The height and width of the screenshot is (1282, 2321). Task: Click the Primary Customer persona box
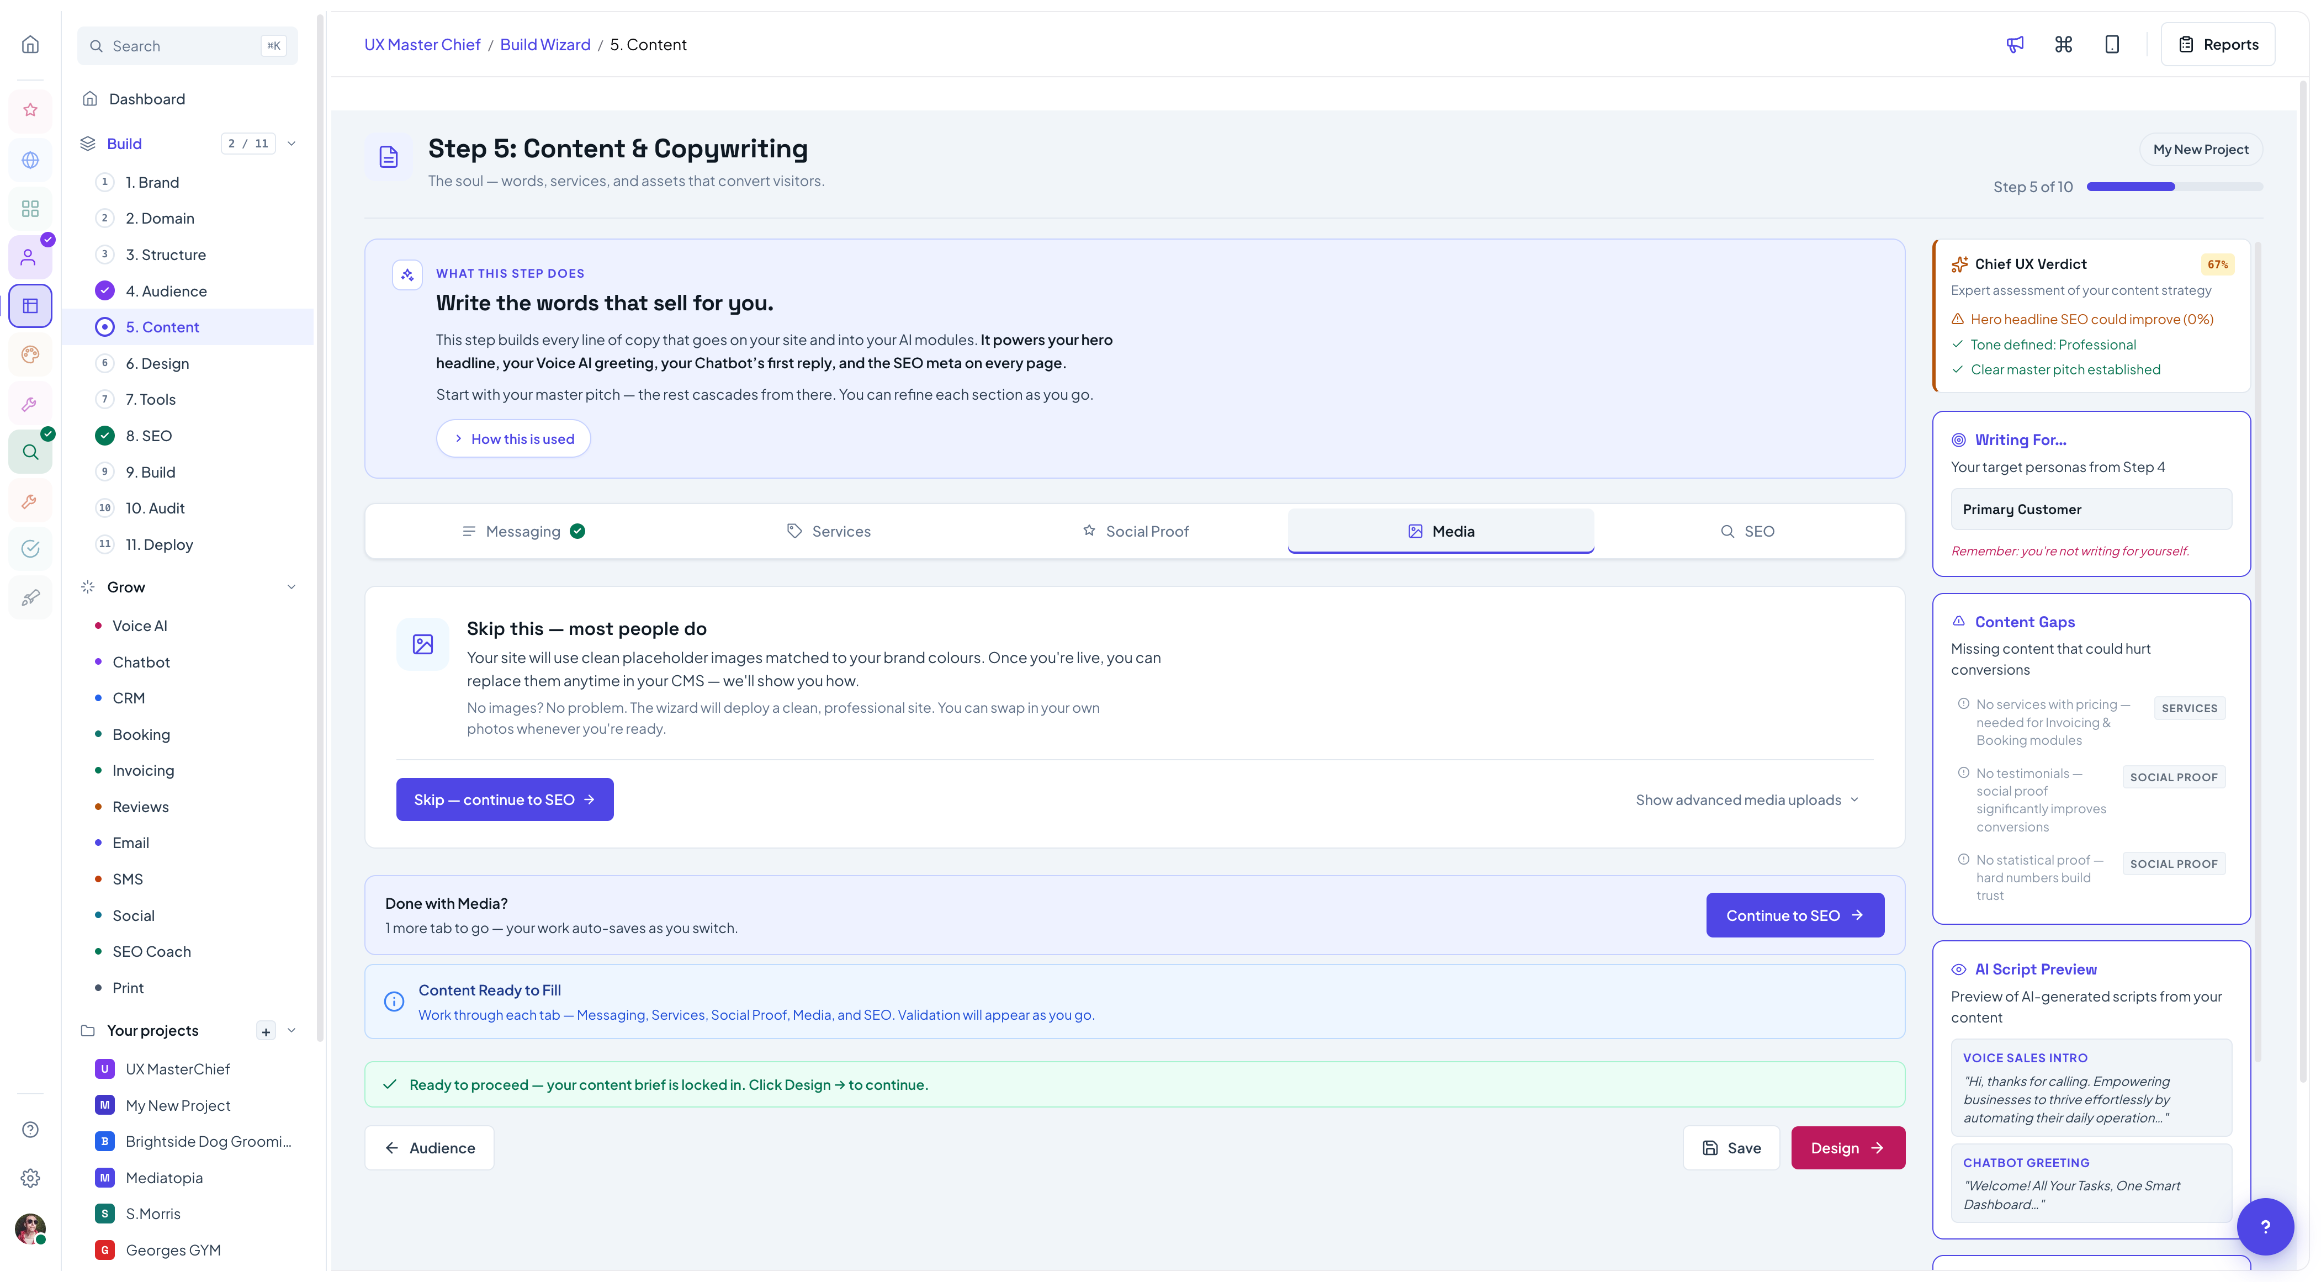tap(2091, 509)
